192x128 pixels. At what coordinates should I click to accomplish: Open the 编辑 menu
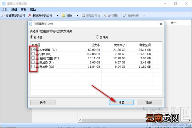tap(14, 10)
